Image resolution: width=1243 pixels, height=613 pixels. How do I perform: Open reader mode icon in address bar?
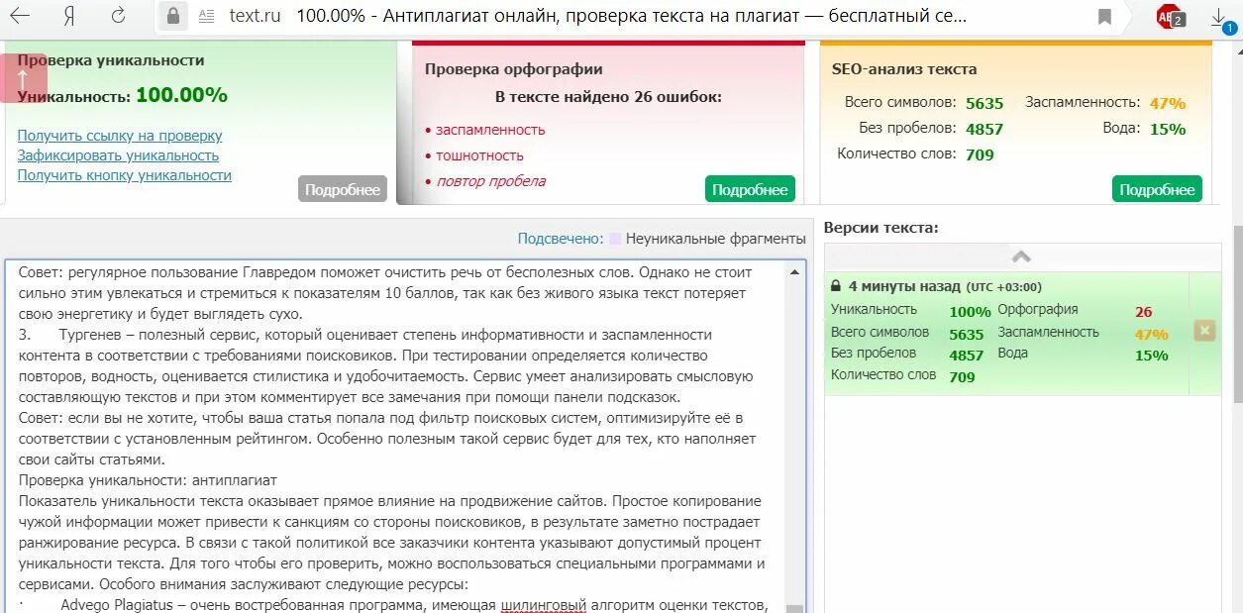pos(206,16)
